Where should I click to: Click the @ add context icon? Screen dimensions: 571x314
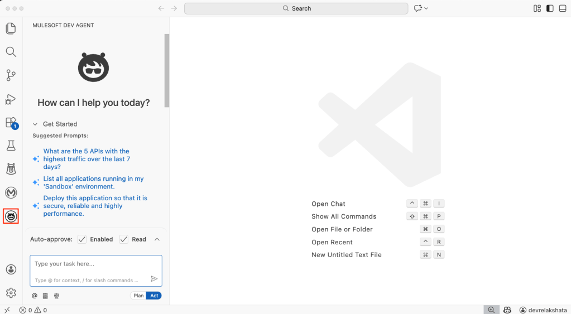[x=35, y=296]
